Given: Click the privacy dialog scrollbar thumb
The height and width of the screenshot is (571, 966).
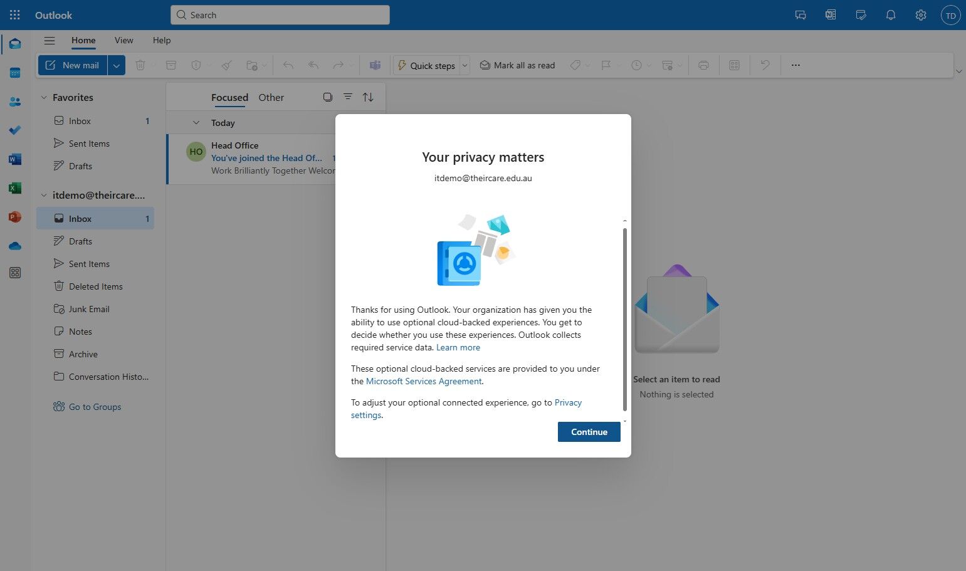Looking at the screenshot, I should coord(624,319).
